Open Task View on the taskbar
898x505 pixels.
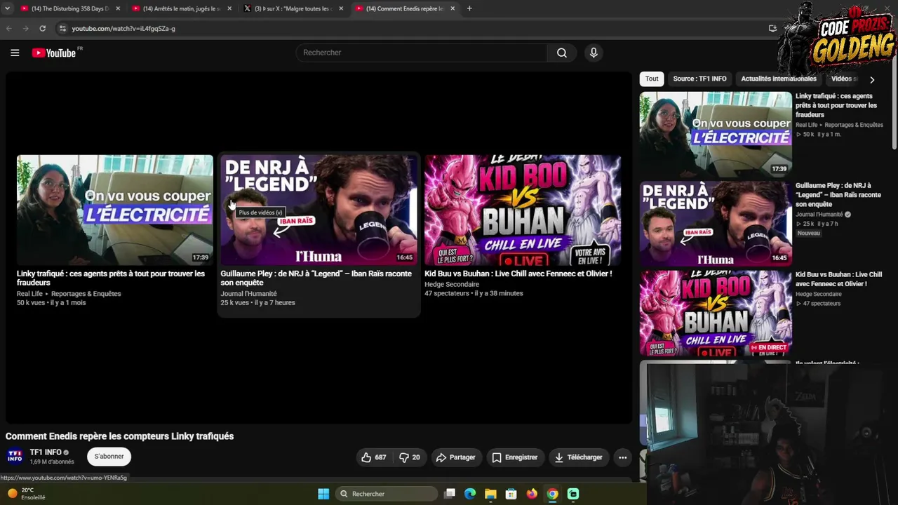450,494
